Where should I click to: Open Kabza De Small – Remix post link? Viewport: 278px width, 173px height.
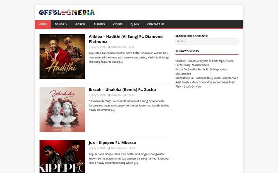pos(201,72)
